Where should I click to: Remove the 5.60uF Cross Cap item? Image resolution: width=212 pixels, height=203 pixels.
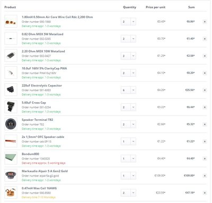pyautogui.click(x=205, y=107)
